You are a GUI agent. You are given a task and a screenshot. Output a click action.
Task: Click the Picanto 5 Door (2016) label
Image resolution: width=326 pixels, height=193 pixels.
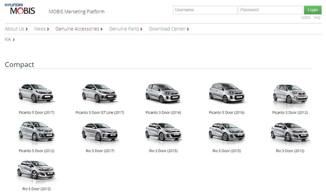tap(227, 112)
